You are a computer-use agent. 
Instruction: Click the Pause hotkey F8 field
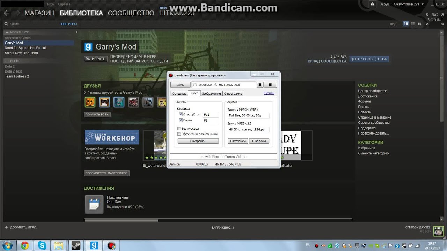click(x=211, y=120)
